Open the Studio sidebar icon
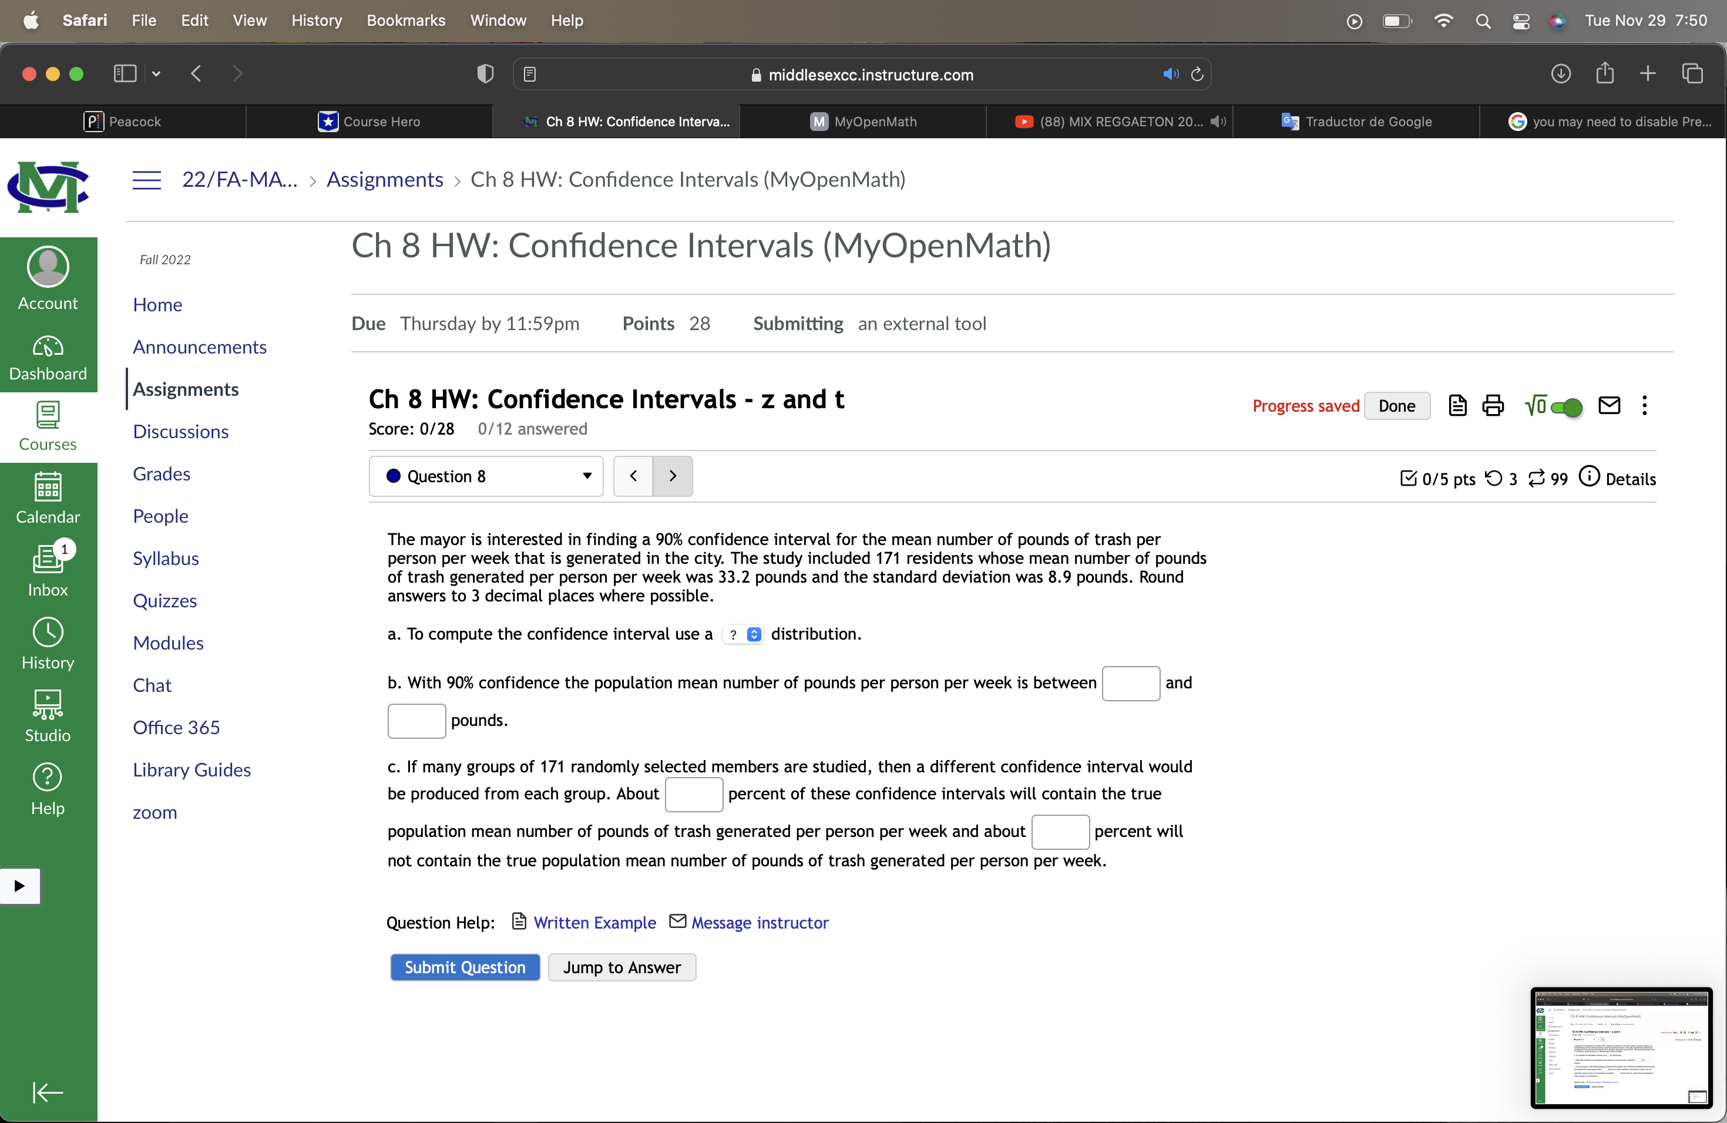Viewport: 1727px width, 1123px height. click(48, 715)
